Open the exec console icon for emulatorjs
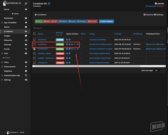Screen dimensions: 168x135 [75, 44]
